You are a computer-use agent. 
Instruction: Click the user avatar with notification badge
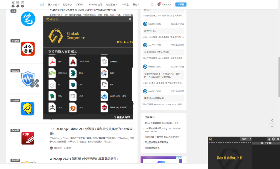pyautogui.click(x=159, y=4)
